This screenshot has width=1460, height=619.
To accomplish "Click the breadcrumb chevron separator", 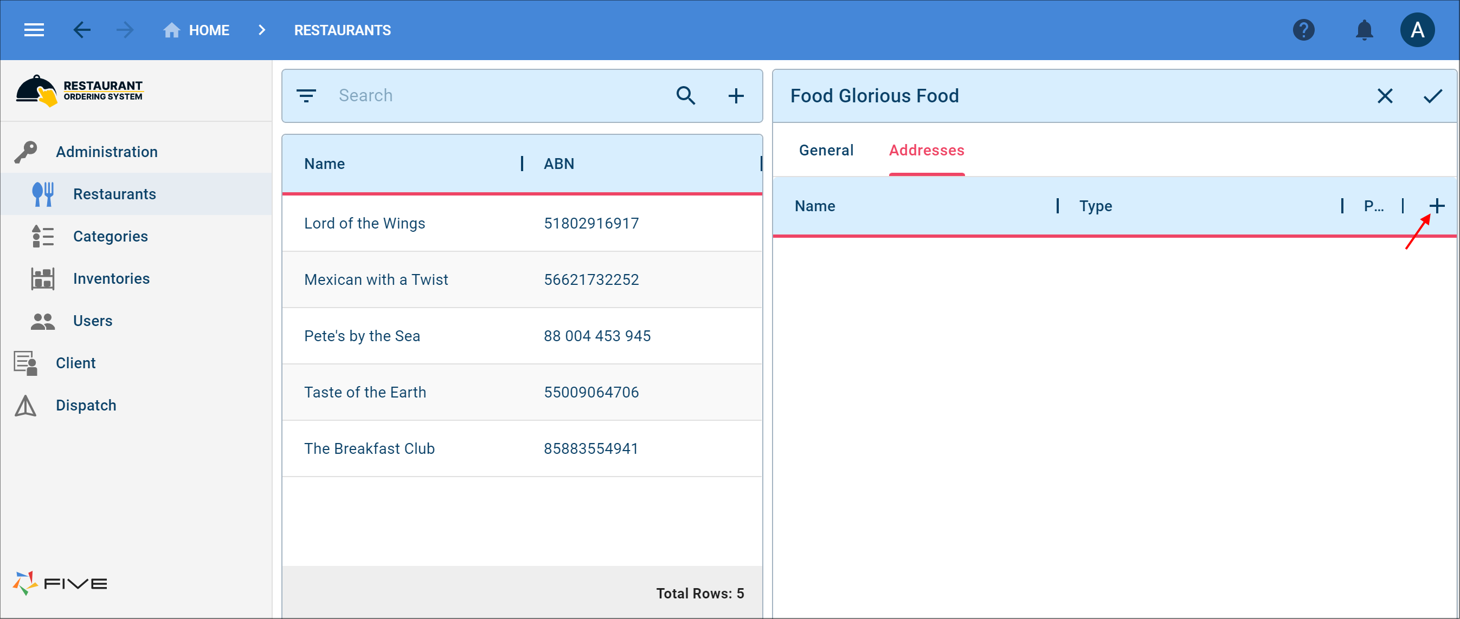I will (x=261, y=30).
